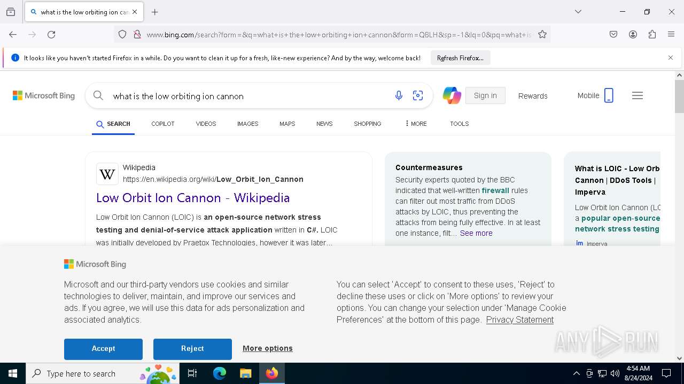
Task: Click the Bing search magnifier icon
Action: 98,95
